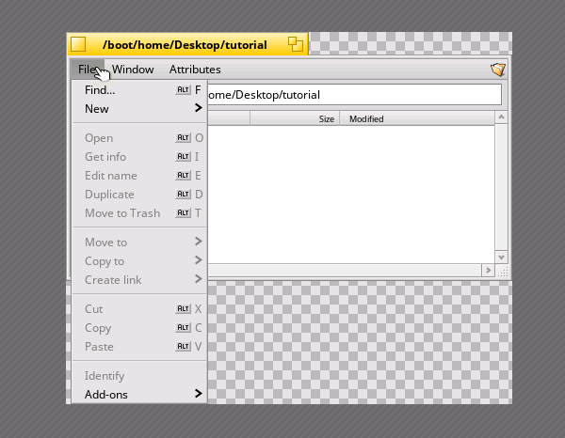Image resolution: width=565 pixels, height=438 pixels.
Task: Click the folder icon in the menu bar
Action: point(498,70)
